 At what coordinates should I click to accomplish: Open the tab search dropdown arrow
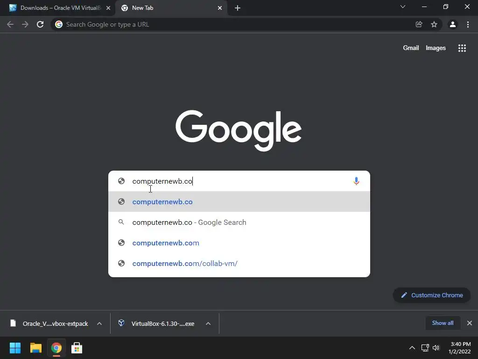coord(403,7)
